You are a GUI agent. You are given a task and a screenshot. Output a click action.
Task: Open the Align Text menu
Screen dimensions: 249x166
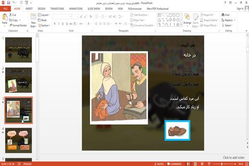tap(137, 20)
